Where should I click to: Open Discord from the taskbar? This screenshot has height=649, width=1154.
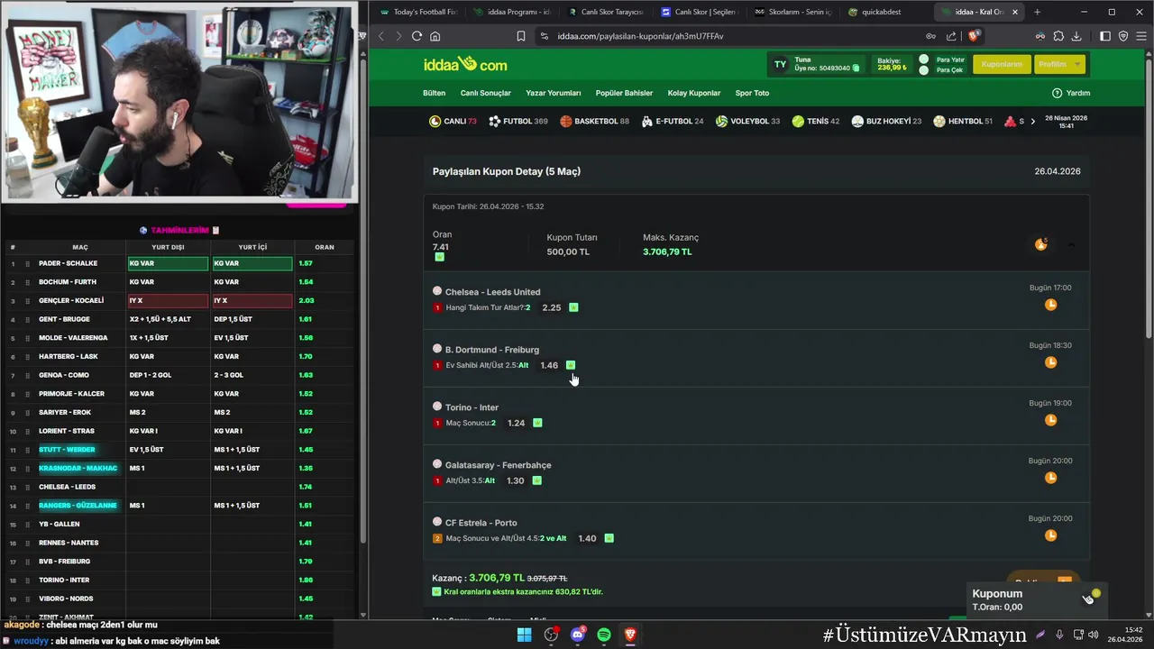coord(578,635)
